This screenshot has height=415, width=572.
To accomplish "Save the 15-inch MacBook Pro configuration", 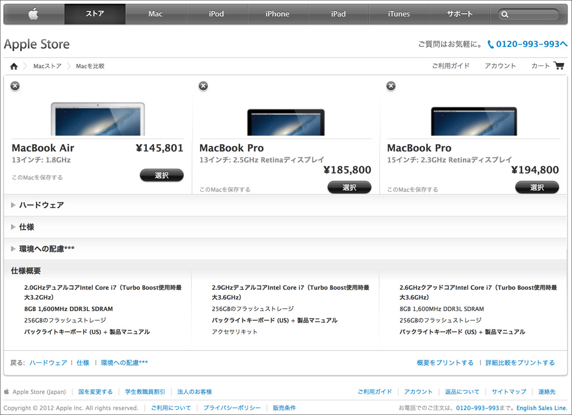I will click(x=413, y=190).
